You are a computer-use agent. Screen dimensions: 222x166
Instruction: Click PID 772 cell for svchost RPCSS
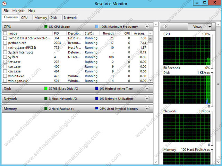pyautogui.click(x=57, y=48)
